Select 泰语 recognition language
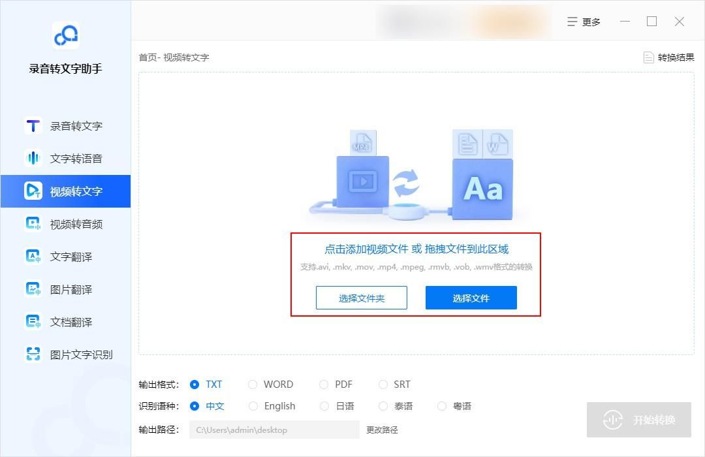This screenshot has height=457, width=705. (x=396, y=406)
